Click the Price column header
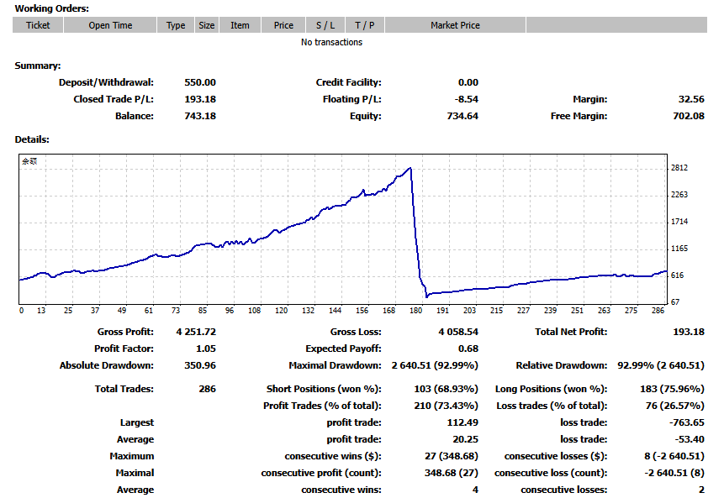Image resolution: width=724 pixels, height=498 pixels. (x=283, y=25)
